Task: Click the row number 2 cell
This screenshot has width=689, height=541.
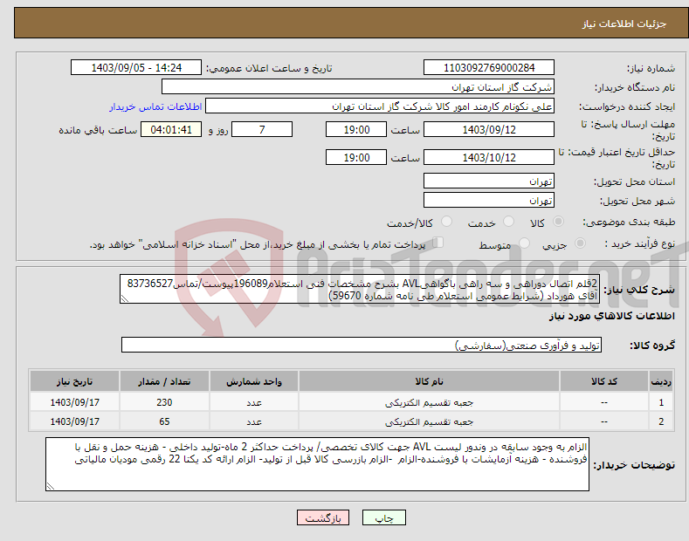Action: [661, 421]
